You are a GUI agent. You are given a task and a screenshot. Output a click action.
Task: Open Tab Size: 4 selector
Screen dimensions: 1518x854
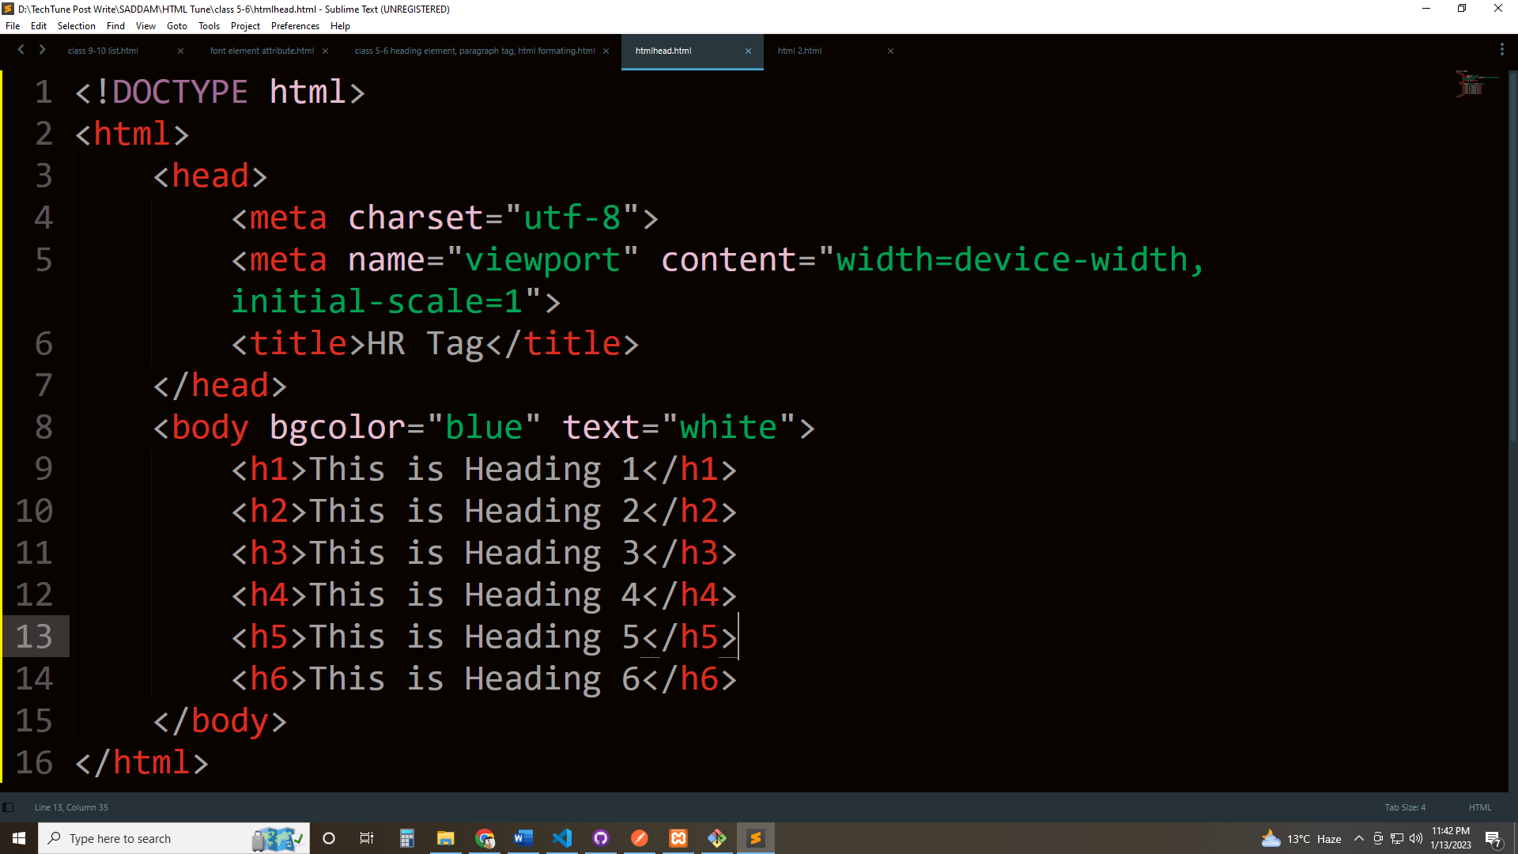[1405, 807]
